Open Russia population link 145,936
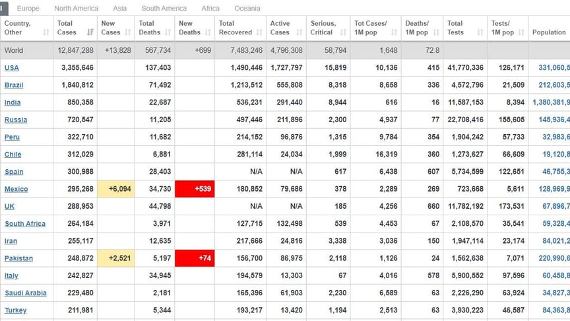The width and height of the screenshot is (570, 321). click(554, 120)
